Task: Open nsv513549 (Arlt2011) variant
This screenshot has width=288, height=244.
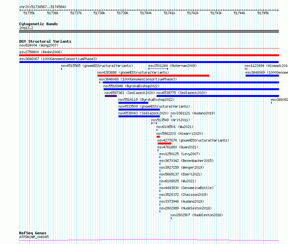Action: coord(171,120)
